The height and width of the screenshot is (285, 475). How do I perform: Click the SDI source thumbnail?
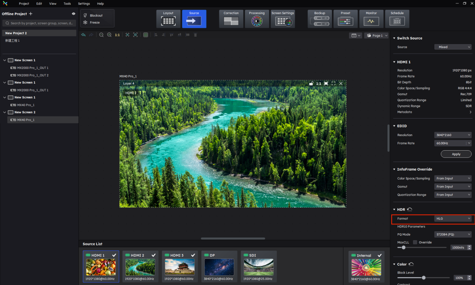259,267
